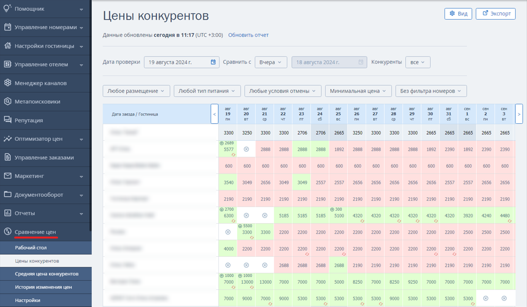Click calendar icon in 18 августа field
The image size is (527, 307).
361,62
